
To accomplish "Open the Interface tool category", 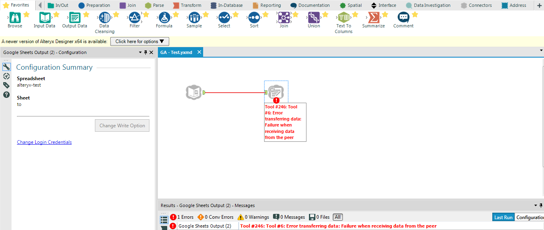I will pyautogui.click(x=383, y=5).
